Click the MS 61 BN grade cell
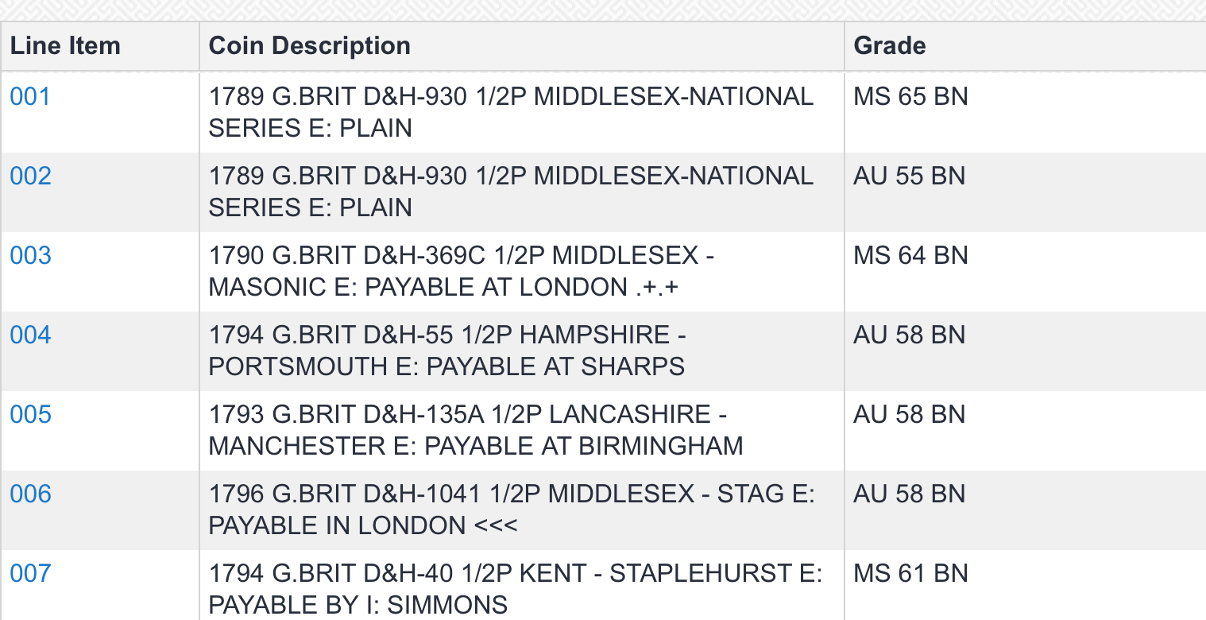 pos(910,573)
